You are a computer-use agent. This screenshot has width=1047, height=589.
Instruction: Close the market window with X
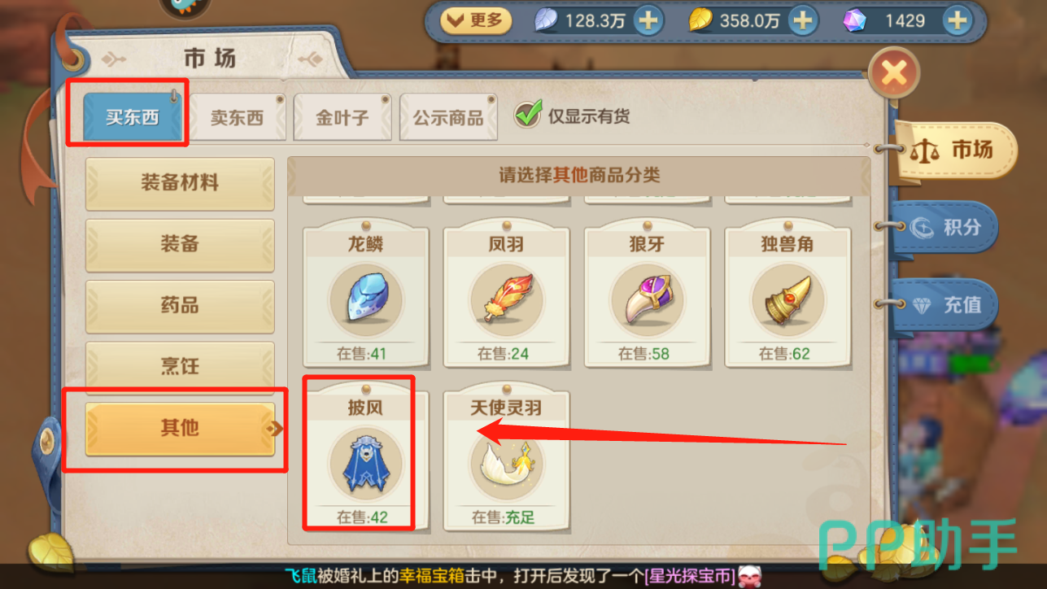pyautogui.click(x=894, y=74)
